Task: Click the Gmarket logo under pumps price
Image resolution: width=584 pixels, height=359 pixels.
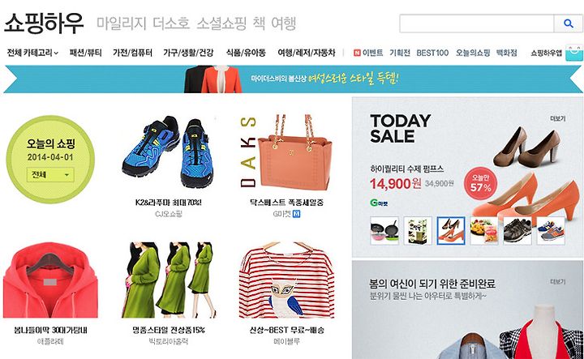Action: pyautogui.click(x=379, y=203)
